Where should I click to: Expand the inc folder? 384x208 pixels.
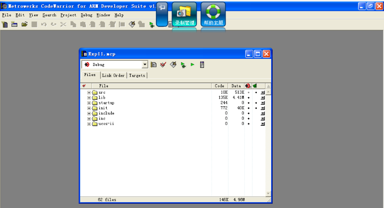click(89, 119)
